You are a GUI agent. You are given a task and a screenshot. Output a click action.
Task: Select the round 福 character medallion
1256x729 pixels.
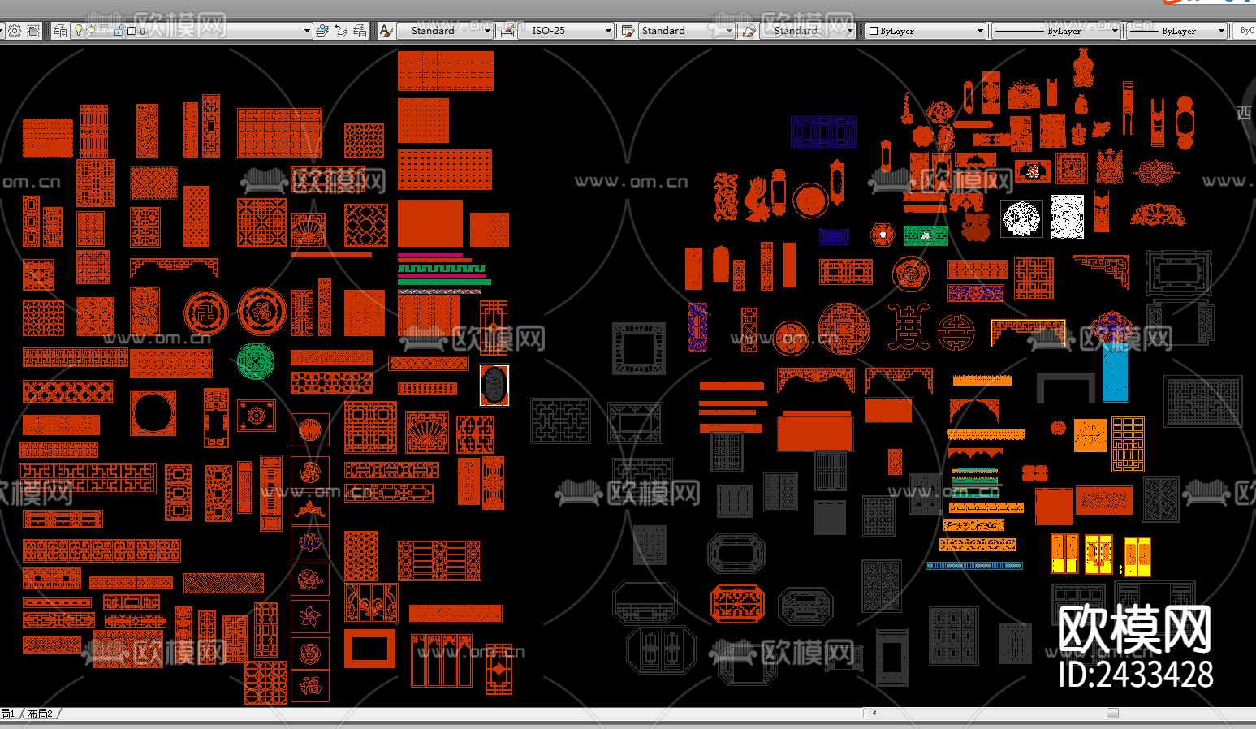(262, 311)
